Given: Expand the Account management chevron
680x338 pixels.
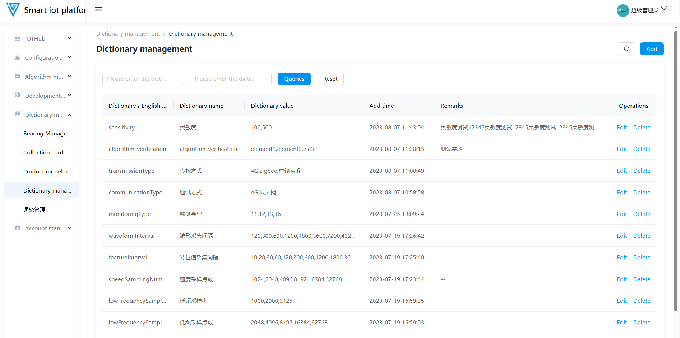Looking at the screenshot, I should tap(69, 228).
